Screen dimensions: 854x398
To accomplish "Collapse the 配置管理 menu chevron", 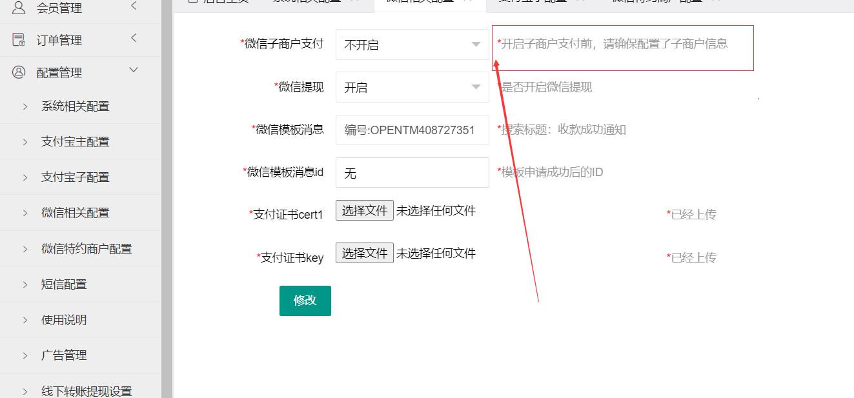I will tap(134, 70).
